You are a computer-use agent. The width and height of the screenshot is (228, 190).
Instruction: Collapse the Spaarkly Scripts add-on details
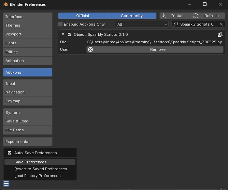tap(63, 34)
